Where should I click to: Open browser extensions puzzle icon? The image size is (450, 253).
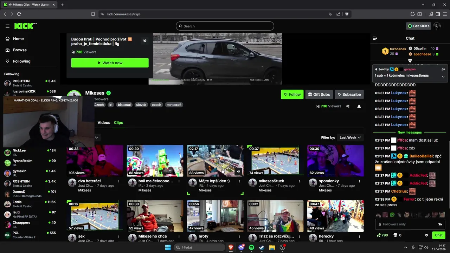point(412,14)
